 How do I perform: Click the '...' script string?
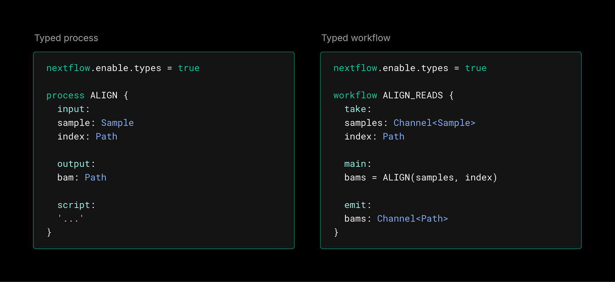click(x=71, y=219)
